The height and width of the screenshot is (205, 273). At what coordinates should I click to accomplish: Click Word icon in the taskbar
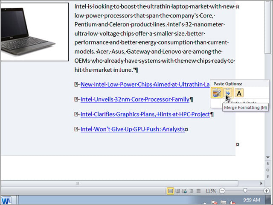click(x=6, y=200)
